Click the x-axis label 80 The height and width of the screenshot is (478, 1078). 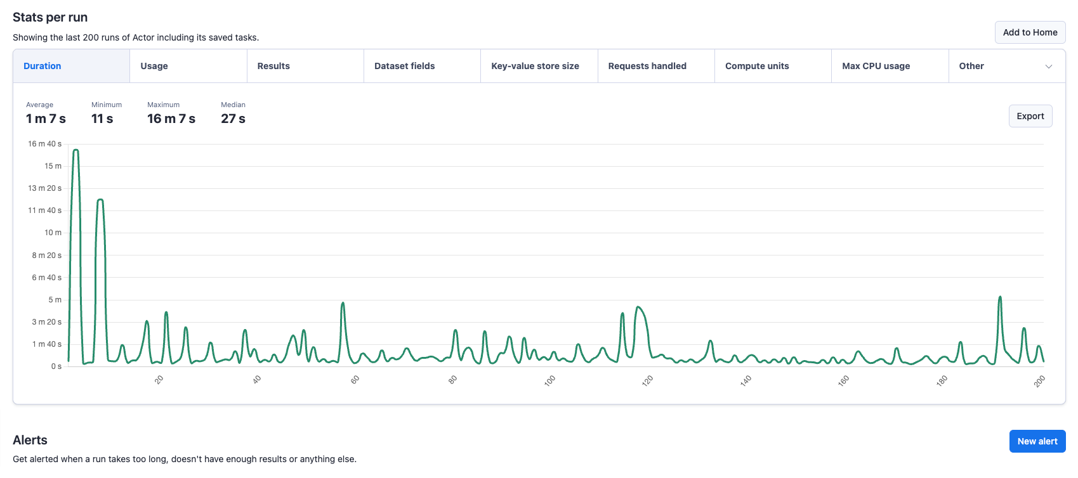click(x=453, y=380)
